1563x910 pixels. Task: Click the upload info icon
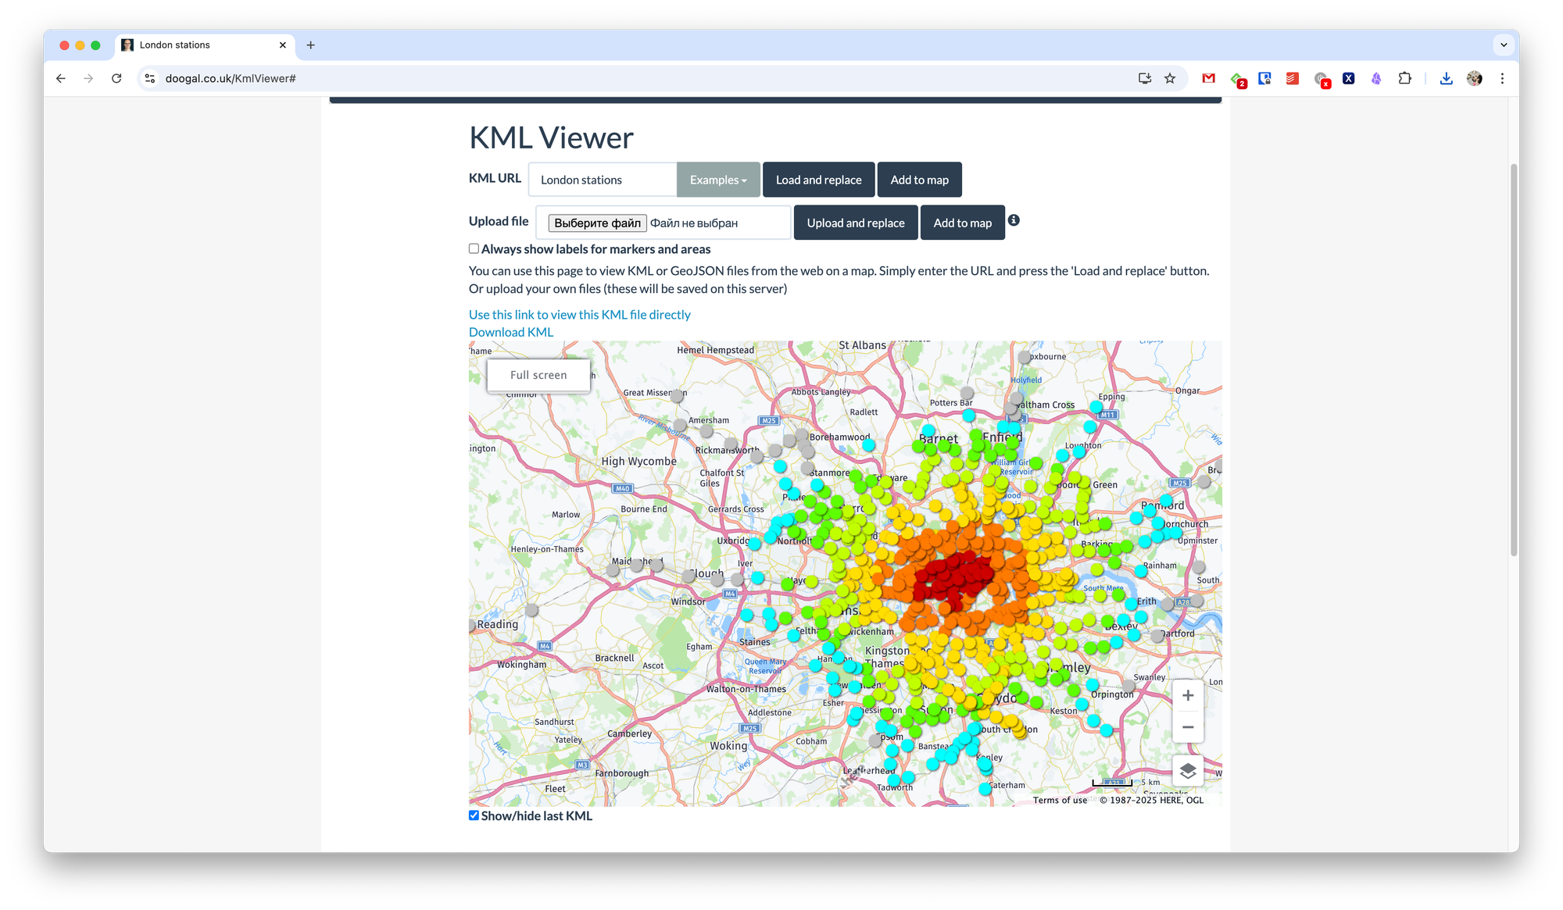(1014, 220)
